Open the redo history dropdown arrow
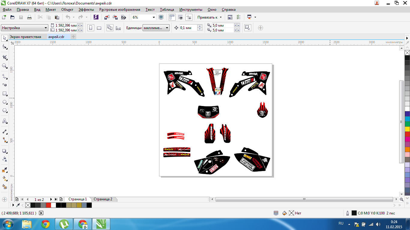This screenshot has width=410, height=230. coord(86,17)
